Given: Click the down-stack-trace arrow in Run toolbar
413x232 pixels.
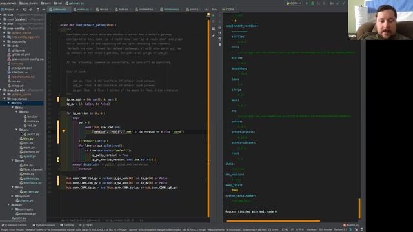Looking at the screenshot, I should point(219,21).
